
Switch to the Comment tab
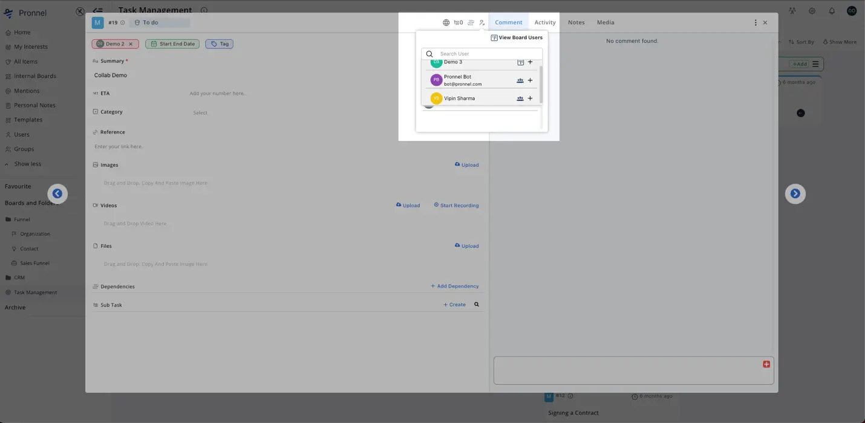pyautogui.click(x=508, y=22)
